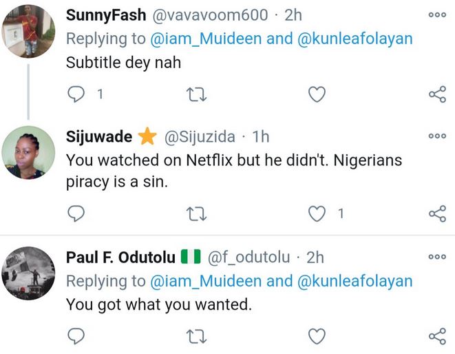Share Paul F. Odutolu's tweet
This screenshot has width=455, height=354.
437,335
